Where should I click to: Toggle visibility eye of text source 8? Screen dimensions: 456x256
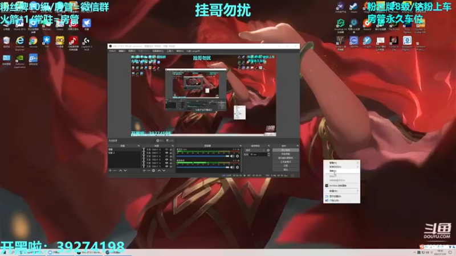(166, 149)
